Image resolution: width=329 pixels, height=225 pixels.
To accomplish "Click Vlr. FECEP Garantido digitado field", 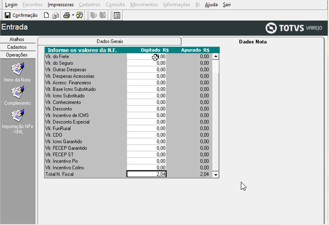I will pos(147,148).
